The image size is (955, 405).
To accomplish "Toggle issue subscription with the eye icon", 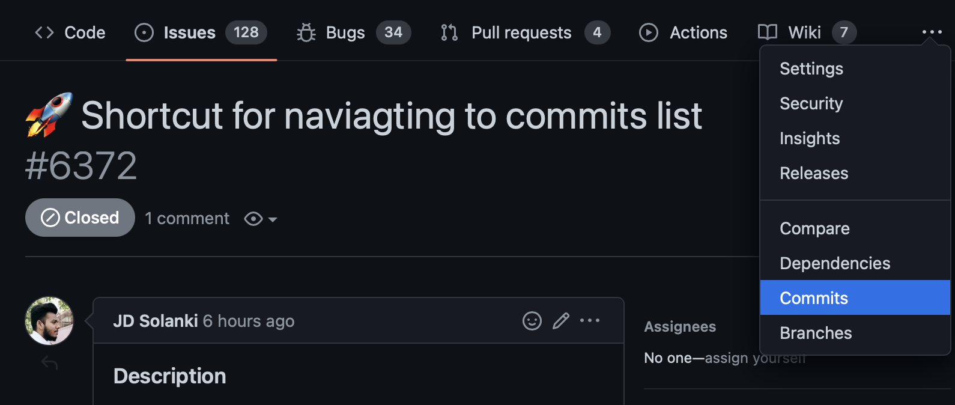I will (x=253, y=219).
